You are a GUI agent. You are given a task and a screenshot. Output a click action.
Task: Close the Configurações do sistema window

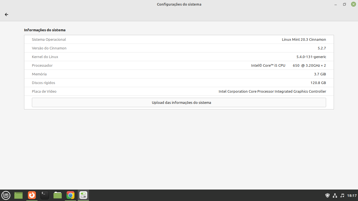pos(354,4)
